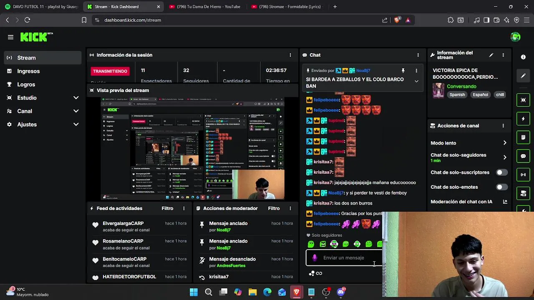Open Moderación del chat con IA link icon

[x=505, y=202]
